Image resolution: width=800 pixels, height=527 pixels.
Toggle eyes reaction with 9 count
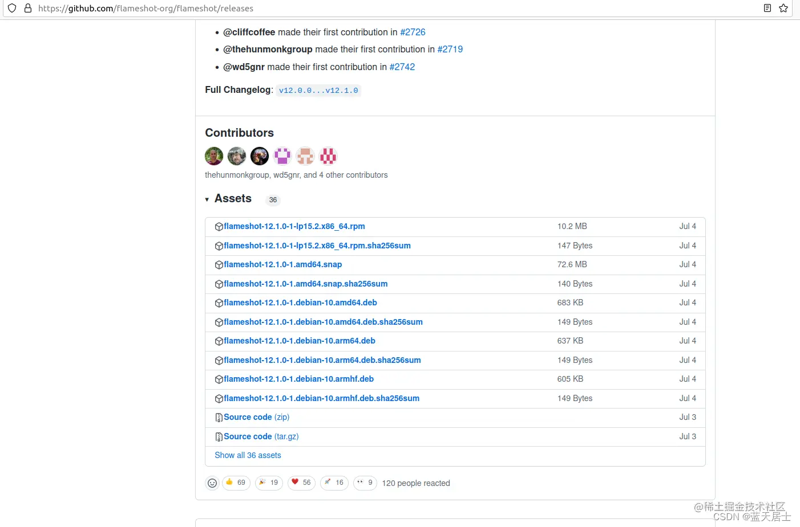[x=365, y=483]
